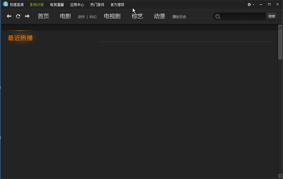The image size is (283, 179).
Task: Open the 综艺 tab
Action: tap(137, 16)
